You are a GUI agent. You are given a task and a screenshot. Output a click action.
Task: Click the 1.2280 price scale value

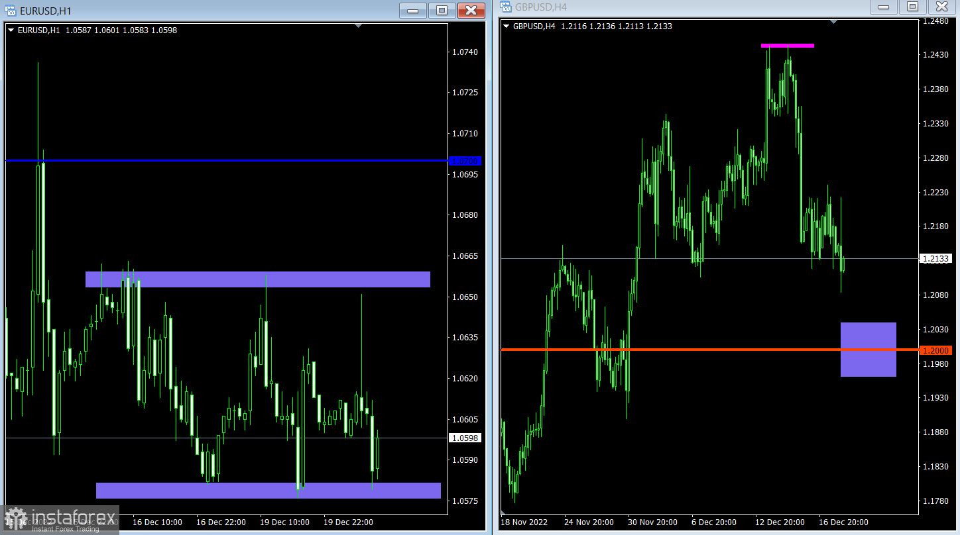point(935,158)
